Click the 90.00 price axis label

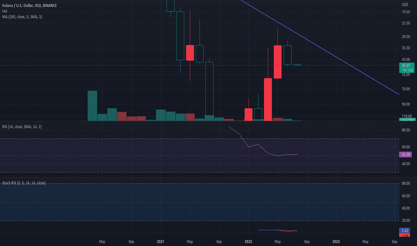click(406, 104)
